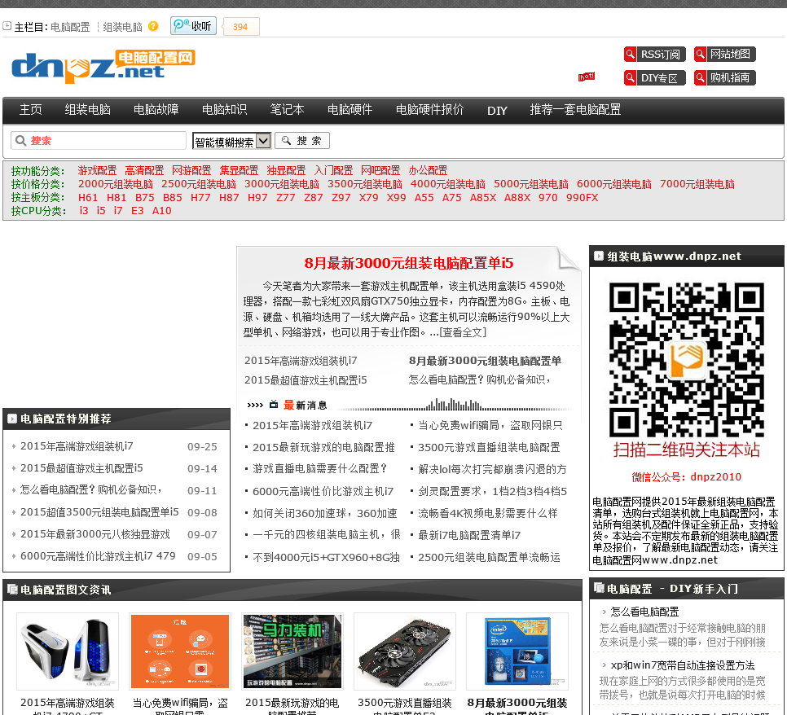Click the i5 CPU category link
This screenshot has width=787, height=715.
click(x=101, y=211)
